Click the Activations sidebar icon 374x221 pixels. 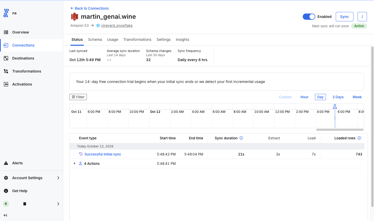pos(6,84)
